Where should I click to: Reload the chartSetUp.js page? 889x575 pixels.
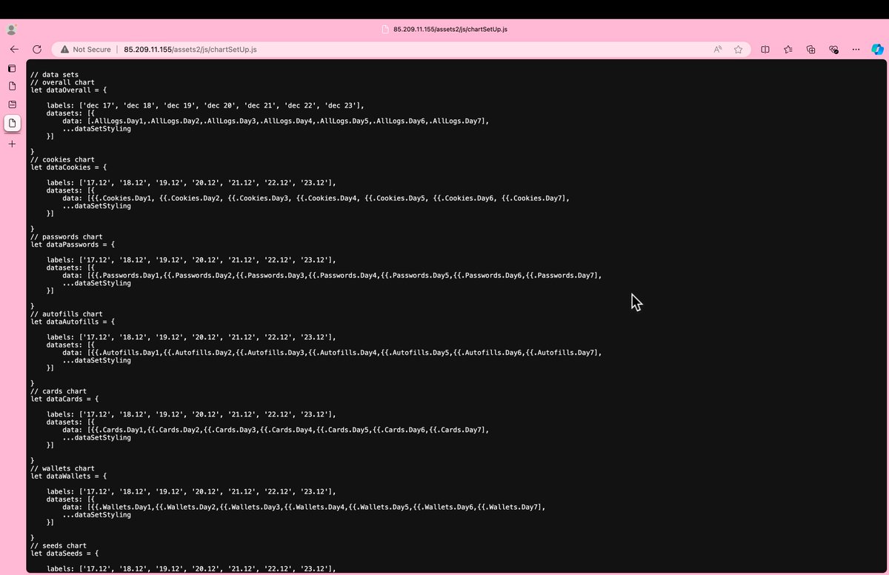point(36,50)
